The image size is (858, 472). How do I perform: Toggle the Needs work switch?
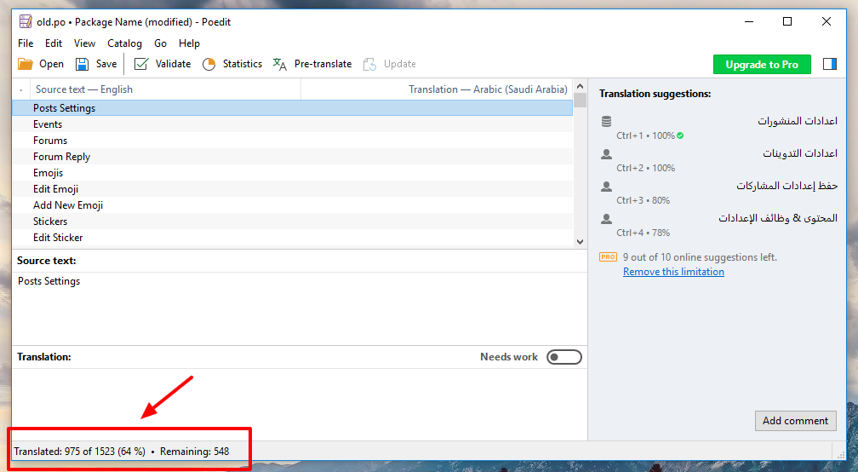point(564,357)
